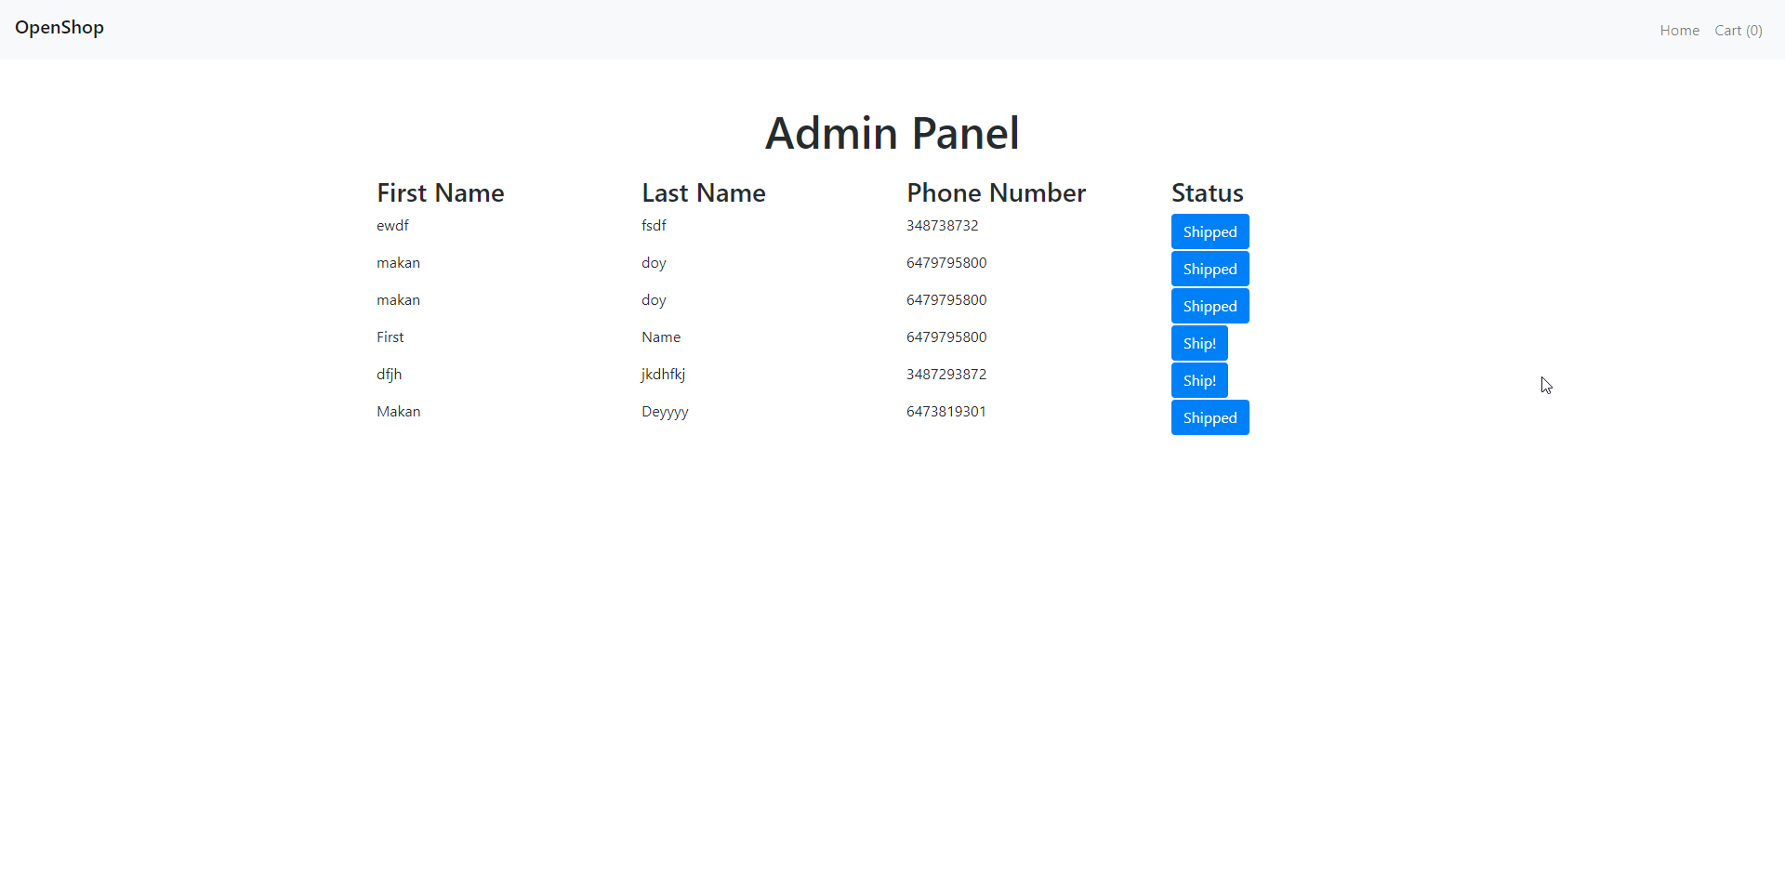Select last name Deyyyy
This screenshot has width=1785, height=871.
(x=665, y=412)
